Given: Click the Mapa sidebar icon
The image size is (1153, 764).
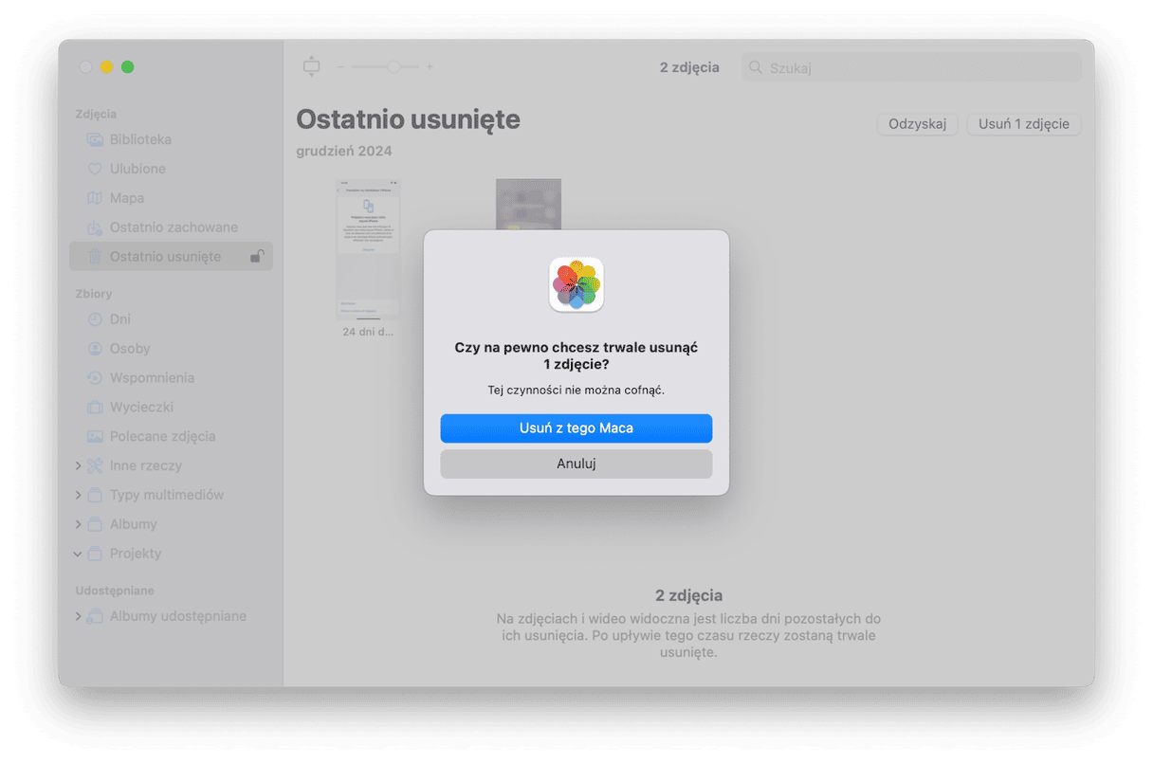Looking at the screenshot, I should pyautogui.click(x=95, y=198).
